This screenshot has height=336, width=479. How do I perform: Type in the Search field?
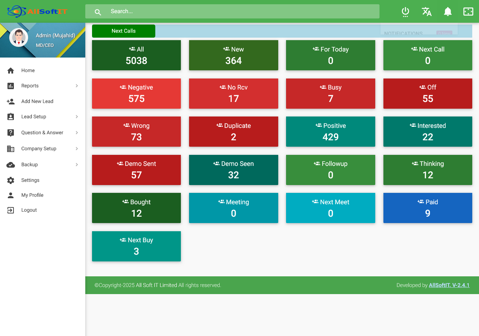pos(242,11)
